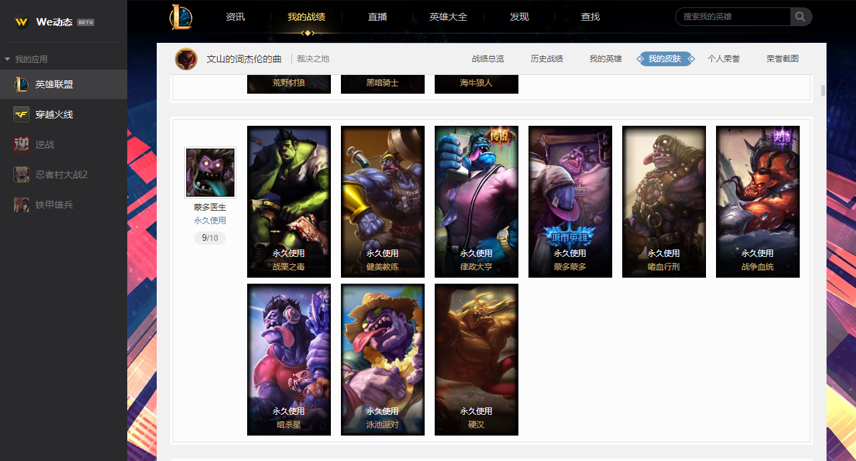Click the search magnifier button
The width and height of the screenshot is (856, 461).
[x=801, y=17]
